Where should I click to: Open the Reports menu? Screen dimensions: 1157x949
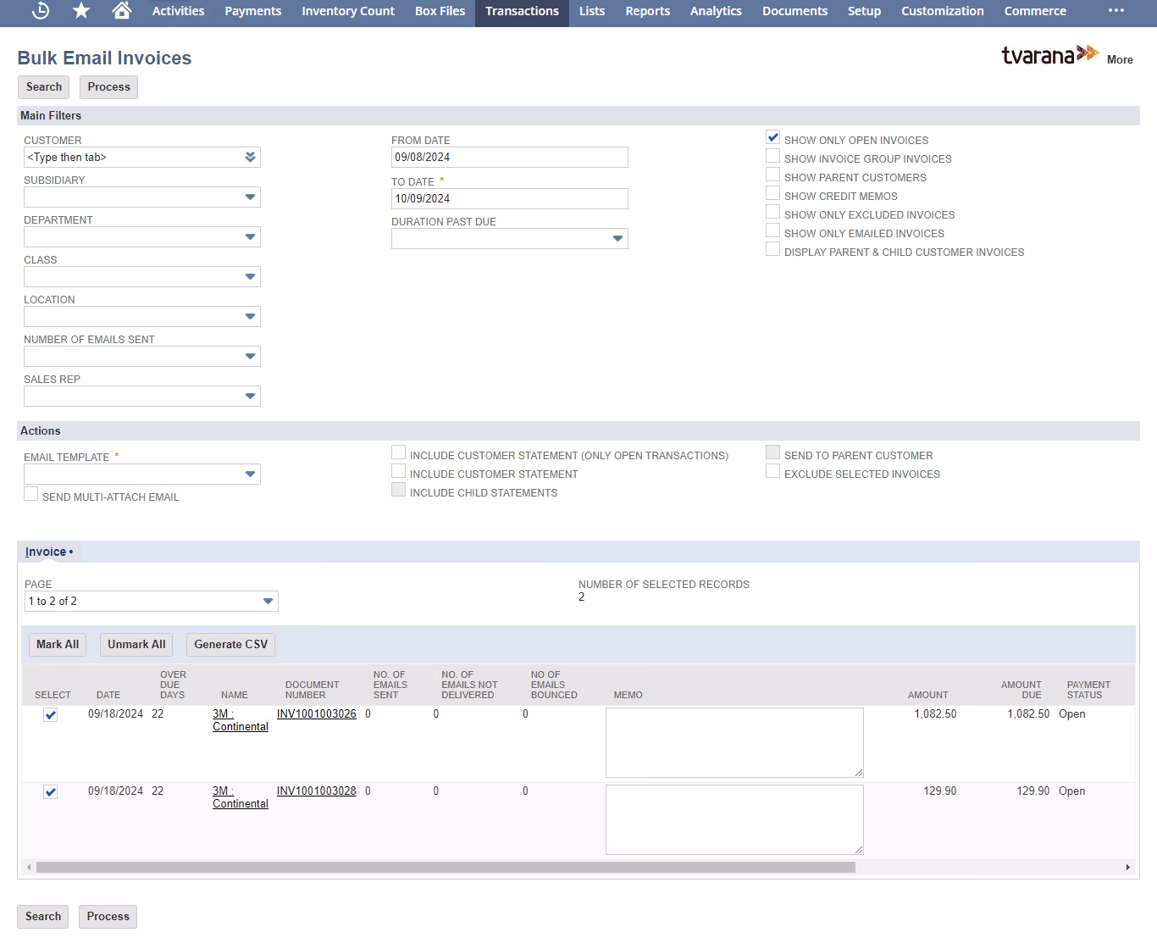click(647, 11)
